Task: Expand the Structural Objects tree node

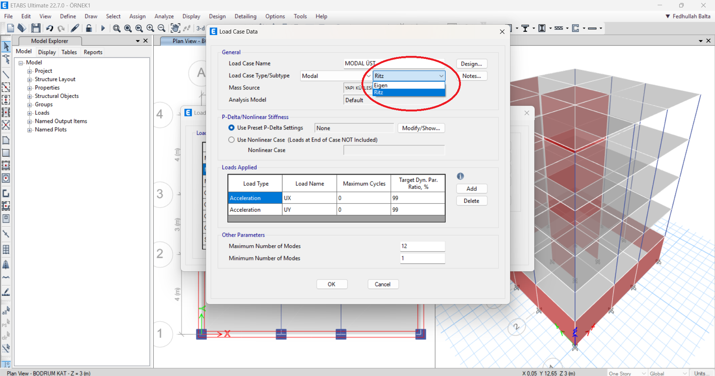Action: (x=29, y=97)
